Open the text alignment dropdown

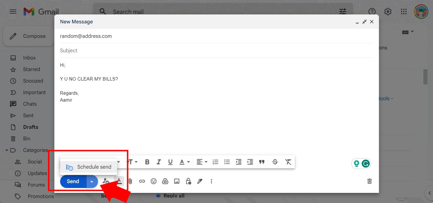click(x=202, y=162)
